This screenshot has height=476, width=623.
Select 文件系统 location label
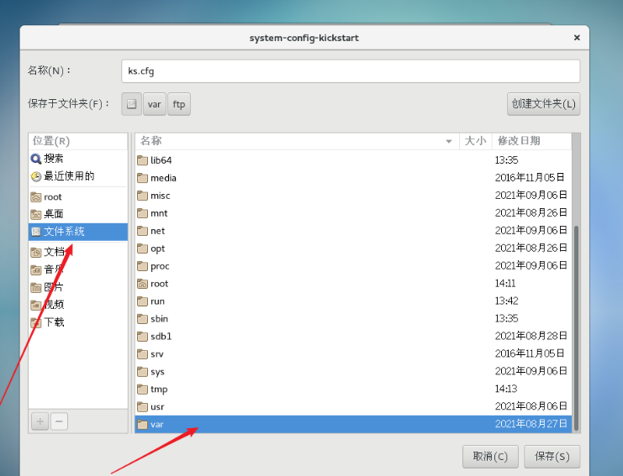pyautogui.click(x=64, y=232)
